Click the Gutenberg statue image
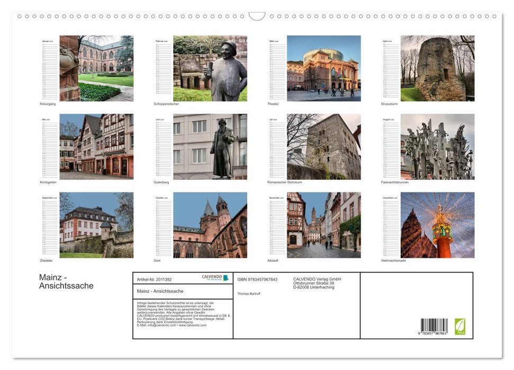Screen dimensions: 514x370 coord(211,146)
